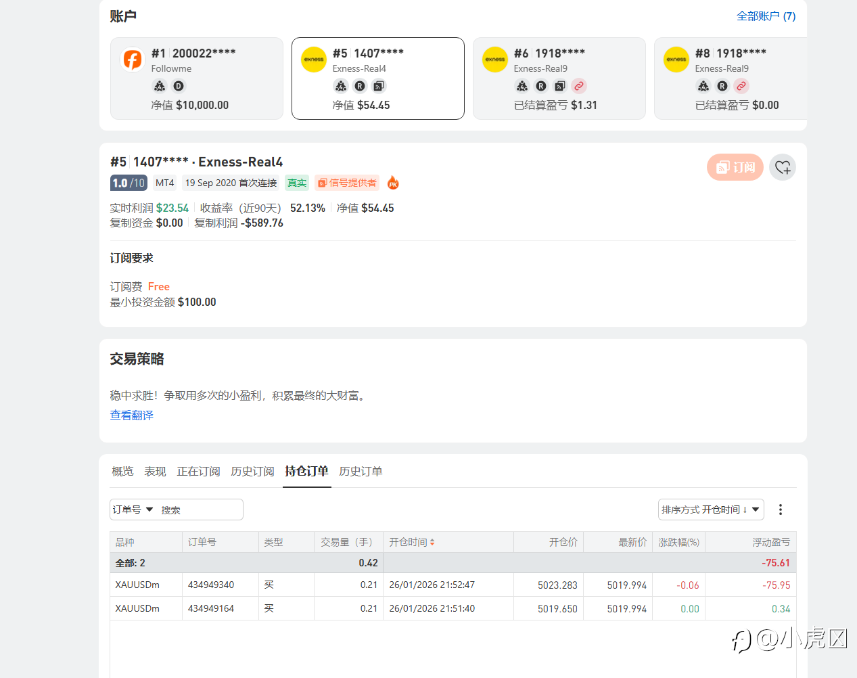Click order number 434949340

[211, 585]
